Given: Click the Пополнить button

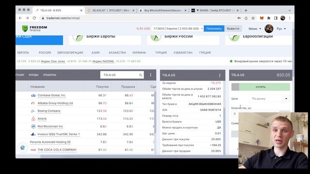Looking at the screenshot, I should click(214, 29).
